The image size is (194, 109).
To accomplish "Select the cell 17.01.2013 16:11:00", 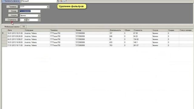I will (15, 45).
